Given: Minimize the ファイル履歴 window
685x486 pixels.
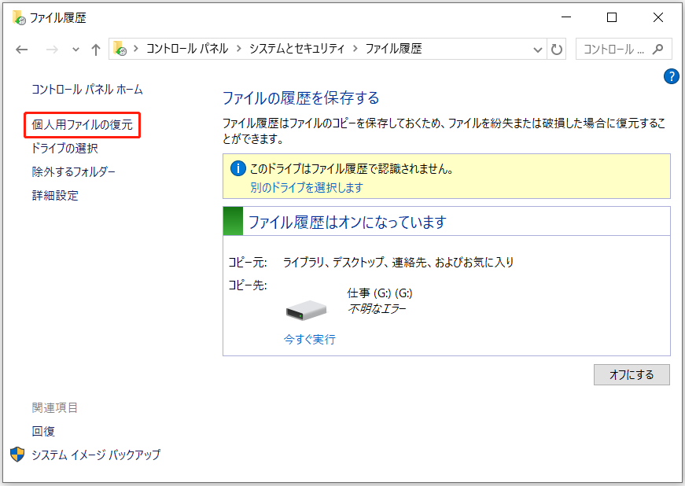Looking at the screenshot, I should pyautogui.click(x=566, y=17).
